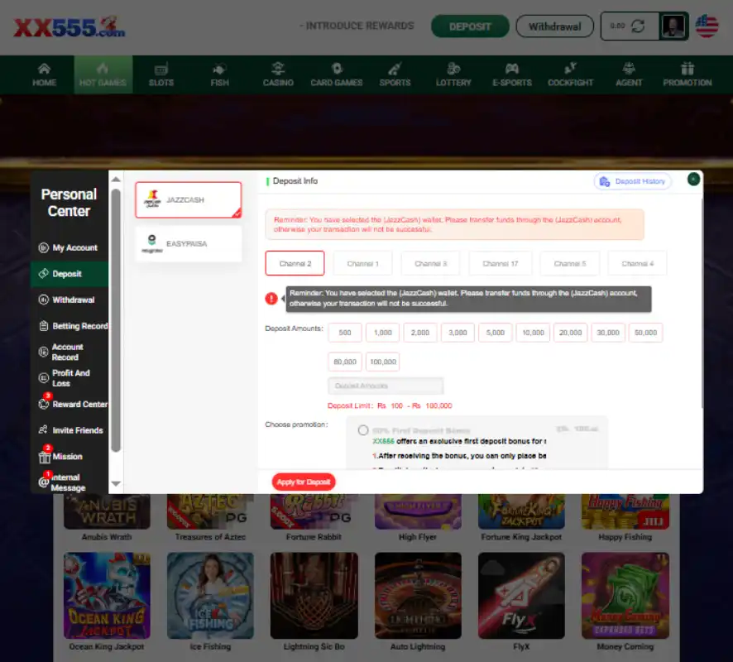Image resolution: width=733 pixels, height=662 pixels.
Task: Choose 3,000 deposit amount
Action: pyautogui.click(x=458, y=333)
